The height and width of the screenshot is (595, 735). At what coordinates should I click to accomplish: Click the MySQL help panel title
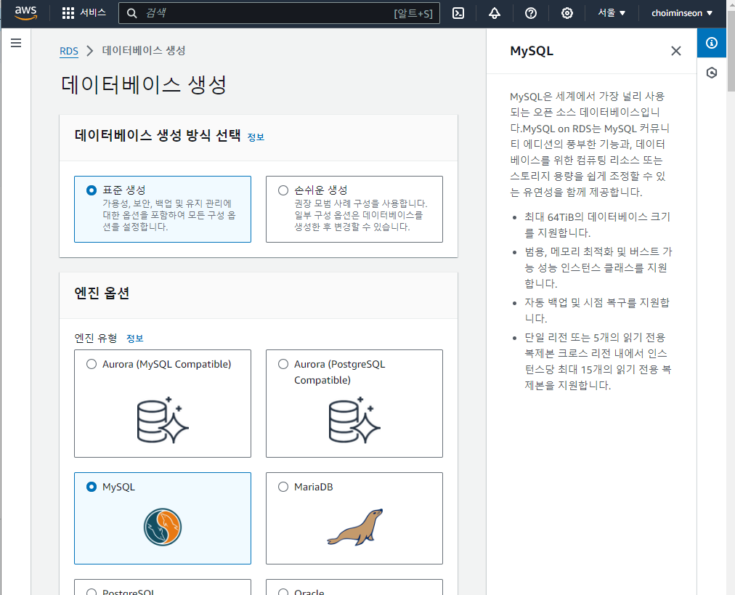(532, 51)
